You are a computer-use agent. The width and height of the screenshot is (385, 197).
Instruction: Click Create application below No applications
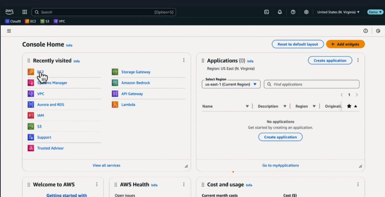point(280,137)
